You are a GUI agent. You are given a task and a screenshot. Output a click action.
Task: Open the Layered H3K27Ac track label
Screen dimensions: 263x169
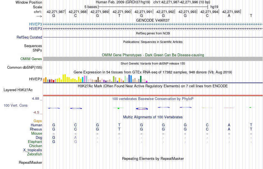[x=18, y=90]
